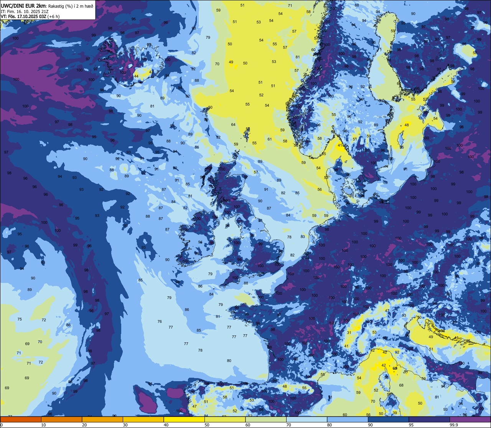Pick the medium blue 80–90 legend swatch
491x428 pixels.
pos(348,419)
